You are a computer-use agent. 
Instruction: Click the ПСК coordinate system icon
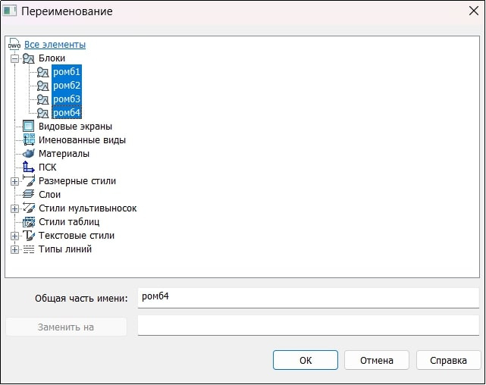click(x=29, y=167)
